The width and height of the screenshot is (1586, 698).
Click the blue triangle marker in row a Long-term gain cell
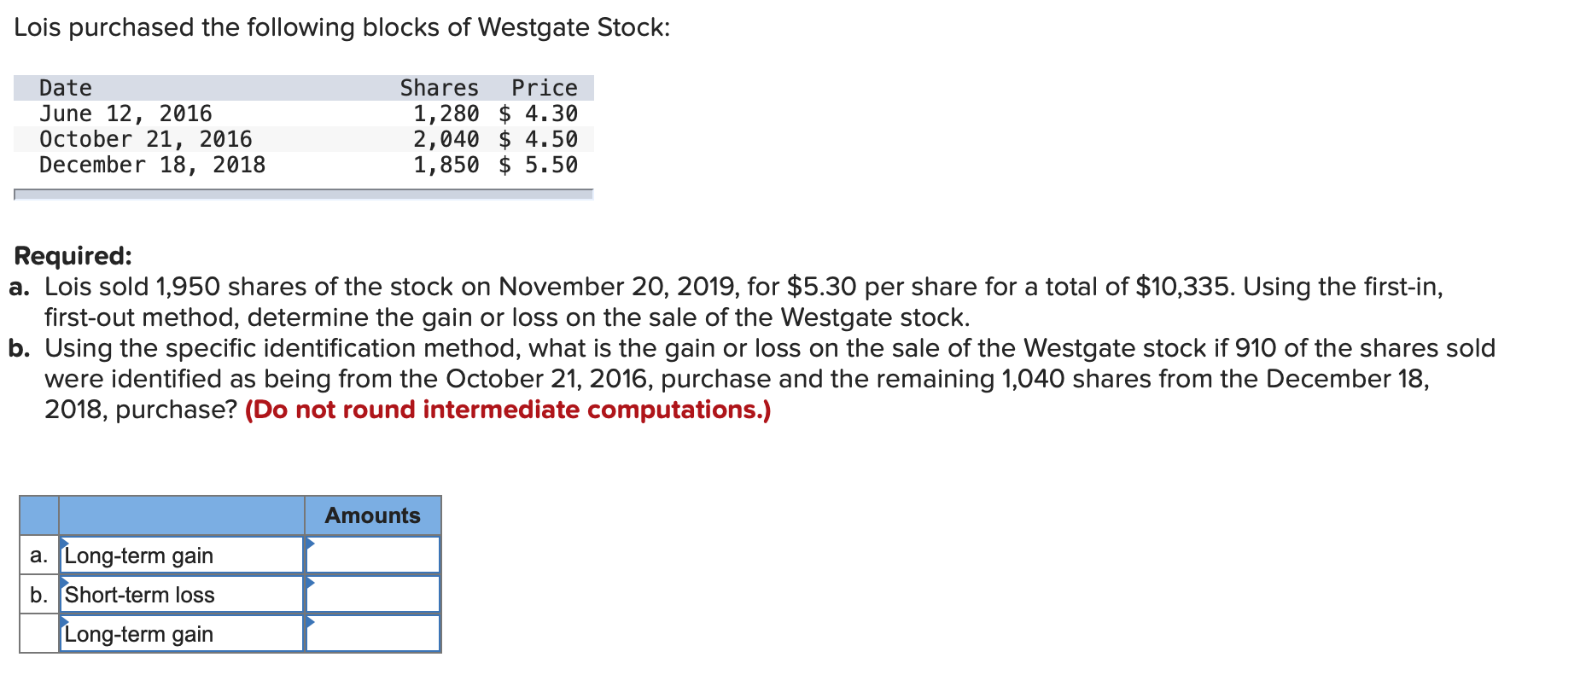(65, 543)
